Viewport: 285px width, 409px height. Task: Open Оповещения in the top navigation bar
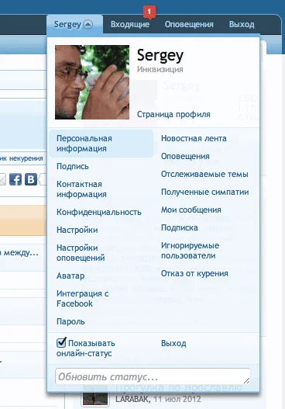point(189,25)
